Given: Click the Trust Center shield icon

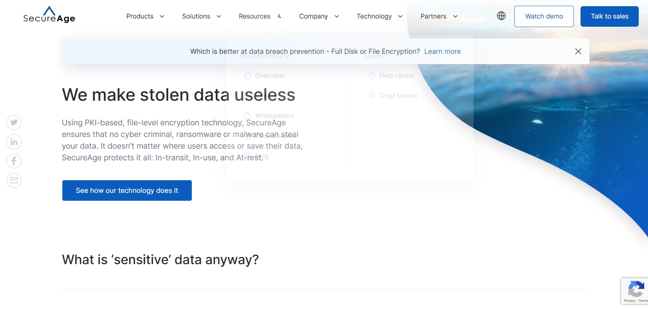Looking at the screenshot, I should (x=372, y=96).
